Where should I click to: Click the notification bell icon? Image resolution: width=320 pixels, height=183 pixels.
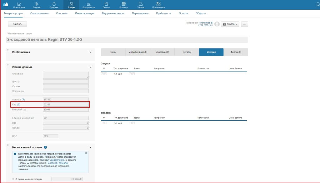318,4
